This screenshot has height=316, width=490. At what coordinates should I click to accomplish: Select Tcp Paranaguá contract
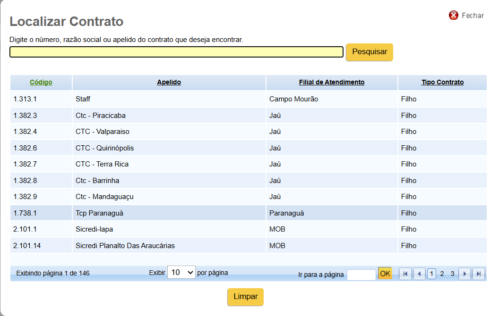[99, 213]
